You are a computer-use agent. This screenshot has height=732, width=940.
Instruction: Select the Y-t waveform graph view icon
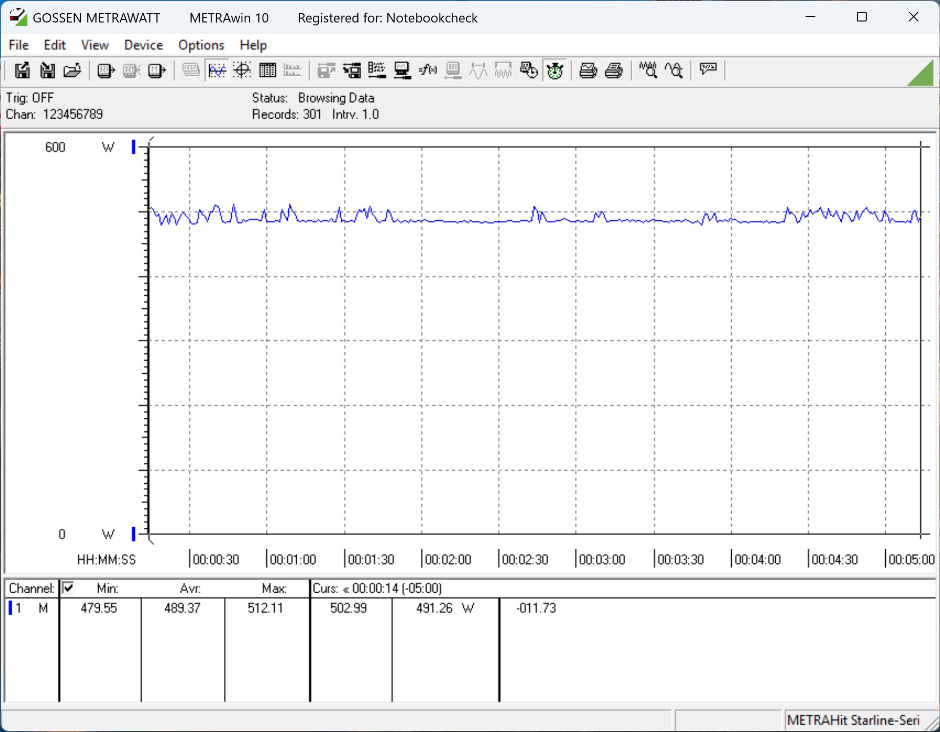click(x=217, y=70)
